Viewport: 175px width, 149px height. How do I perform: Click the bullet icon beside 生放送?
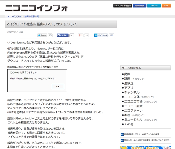click(123, 83)
